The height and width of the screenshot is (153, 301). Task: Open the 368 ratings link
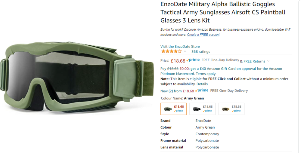pos(200,52)
